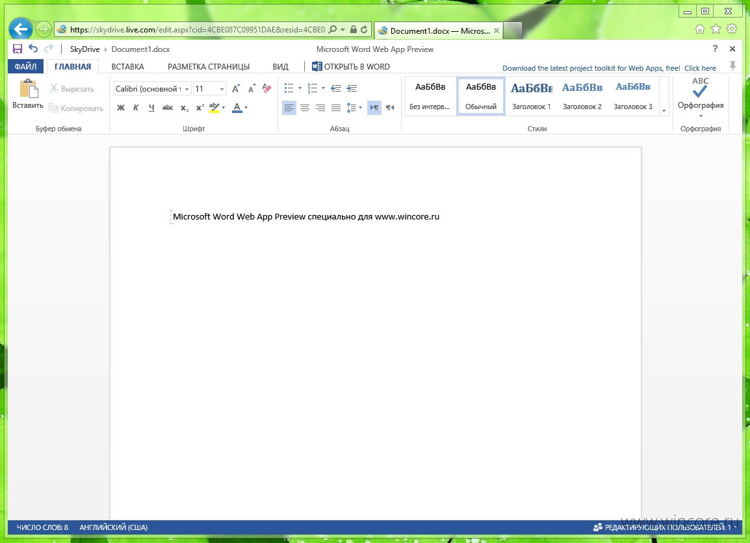This screenshot has height=543, width=750.
Task: Click the Redo arrow icon
Action: point(48,48)
